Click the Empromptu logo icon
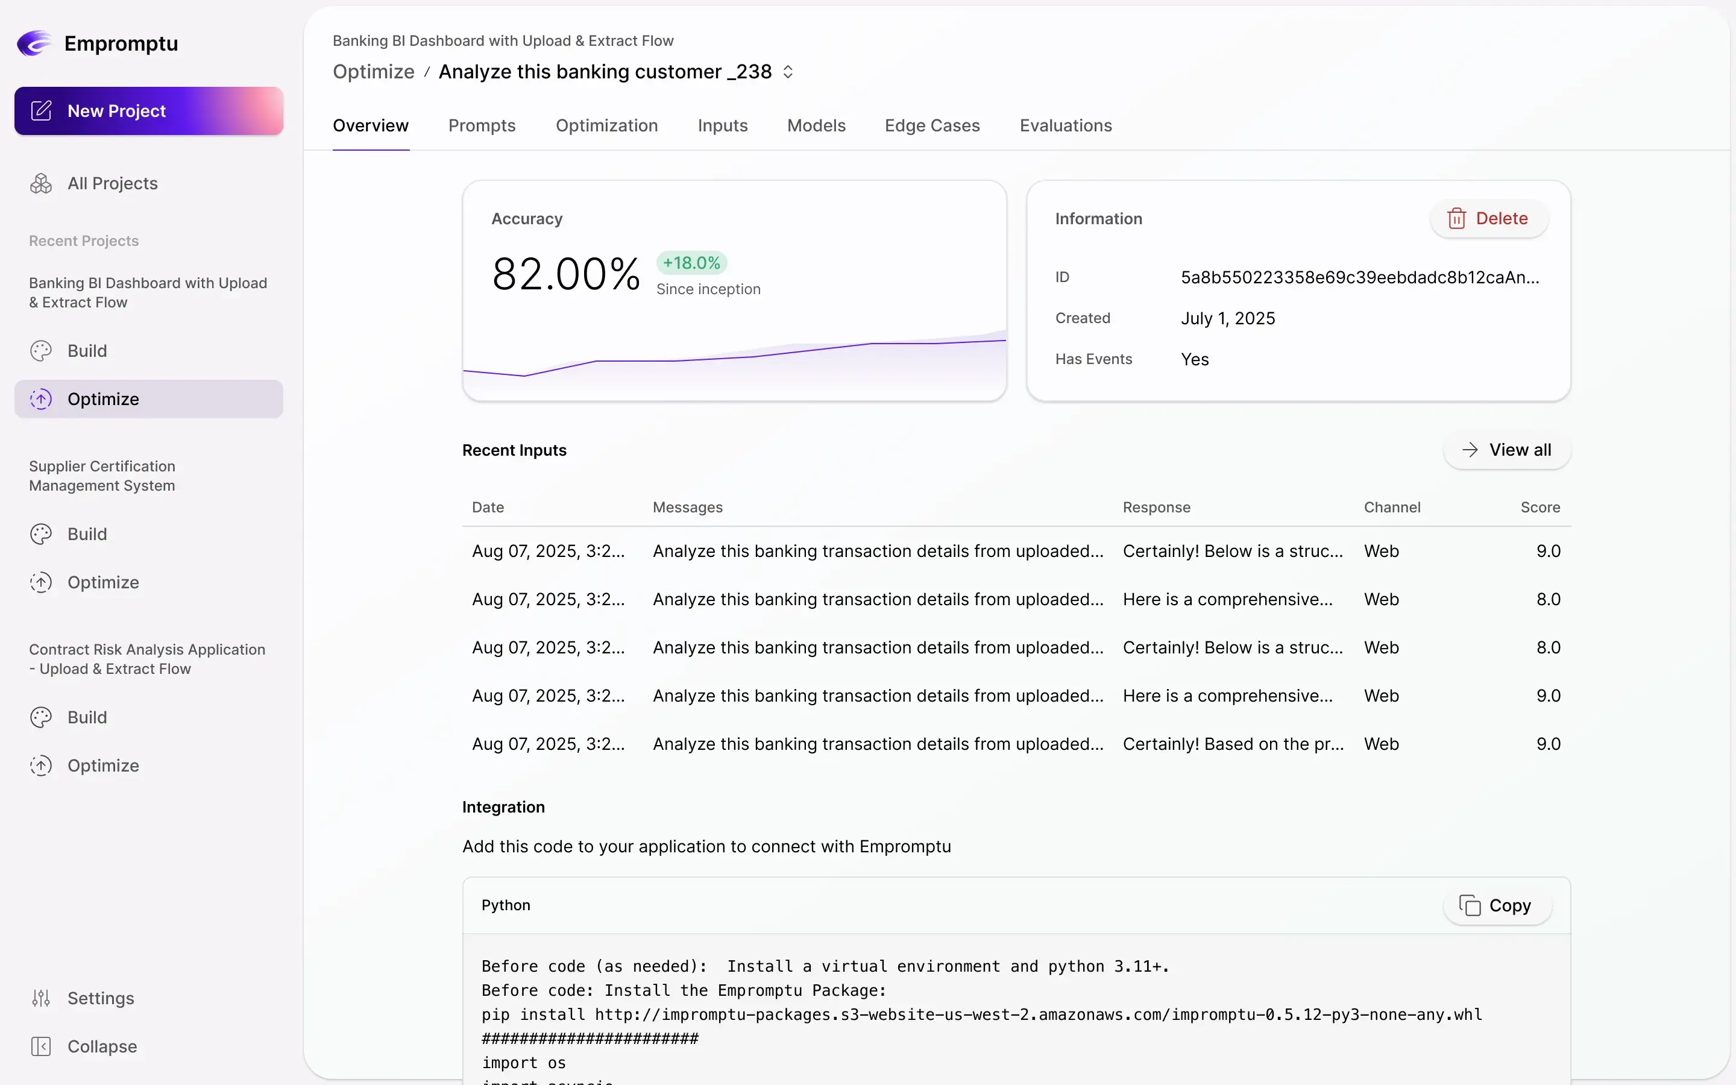 34,43
